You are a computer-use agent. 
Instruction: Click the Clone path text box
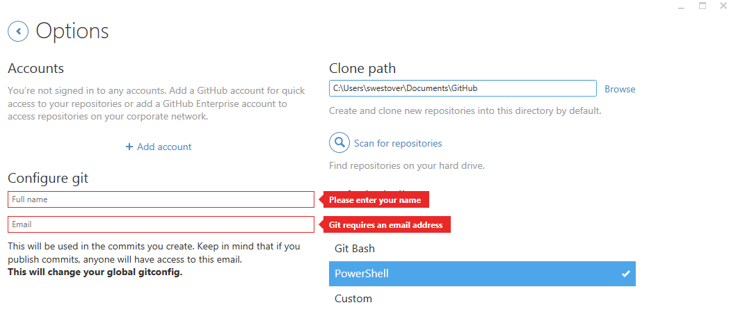[x=463, y=88]
